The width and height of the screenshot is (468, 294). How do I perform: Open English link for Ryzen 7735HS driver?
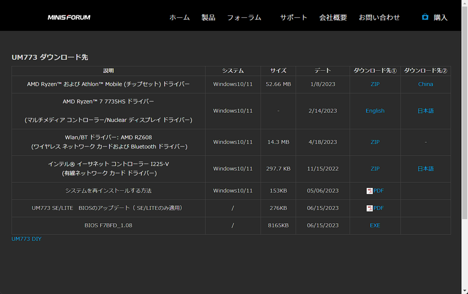coord(375,111)
